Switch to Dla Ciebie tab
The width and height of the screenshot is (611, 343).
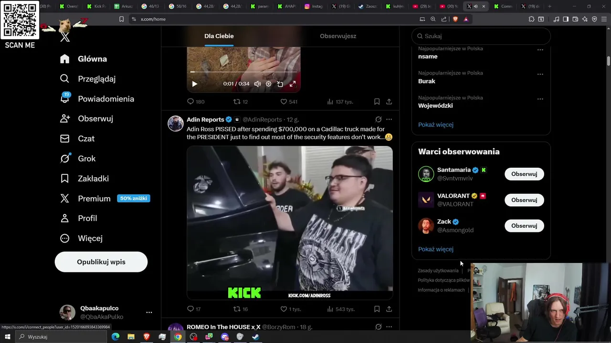pos(219,36)
